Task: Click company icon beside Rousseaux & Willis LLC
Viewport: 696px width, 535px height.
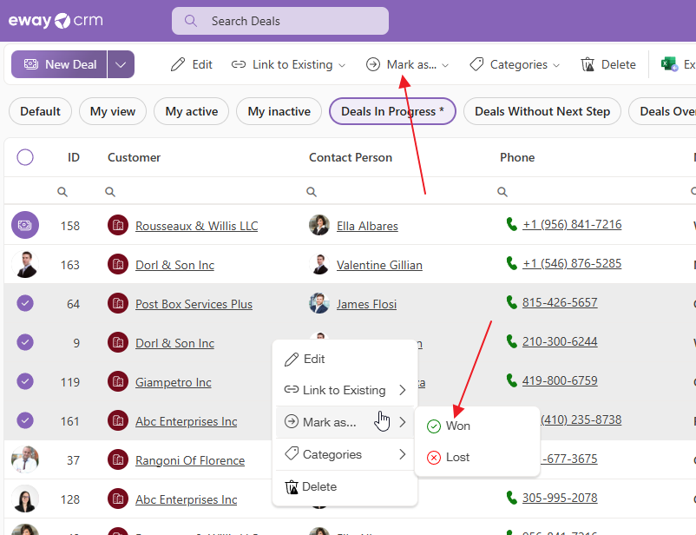Action: point(118,225)
